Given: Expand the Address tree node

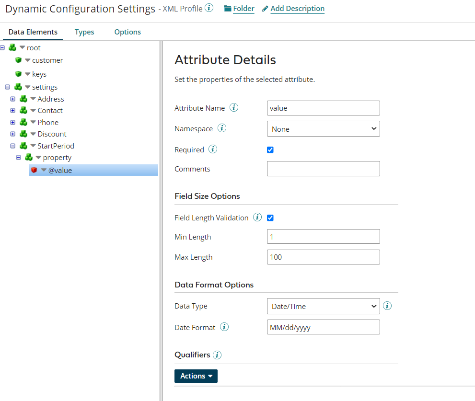Looking at the screenshot, I should [x=12, y=99].
